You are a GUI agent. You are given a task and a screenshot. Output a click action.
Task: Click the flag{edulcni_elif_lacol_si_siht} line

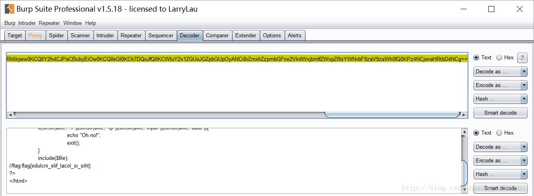[50, 166]
